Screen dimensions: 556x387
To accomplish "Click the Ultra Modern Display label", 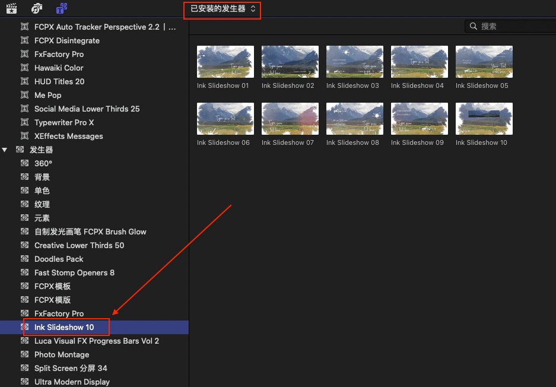I will 72,382.
